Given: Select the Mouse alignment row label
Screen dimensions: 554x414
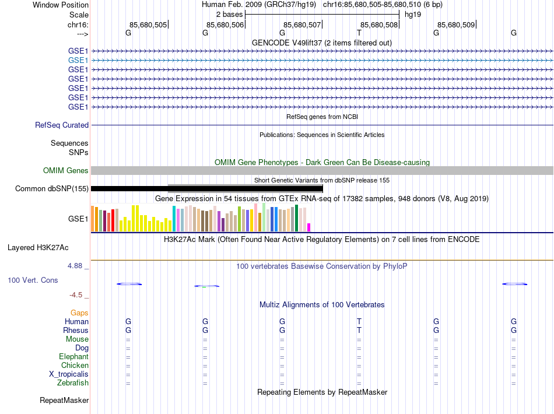Looking at the screenshot, I should (77, 339).
